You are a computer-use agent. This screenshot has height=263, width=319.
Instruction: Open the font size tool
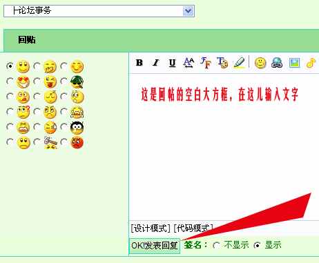pos(188,63)
